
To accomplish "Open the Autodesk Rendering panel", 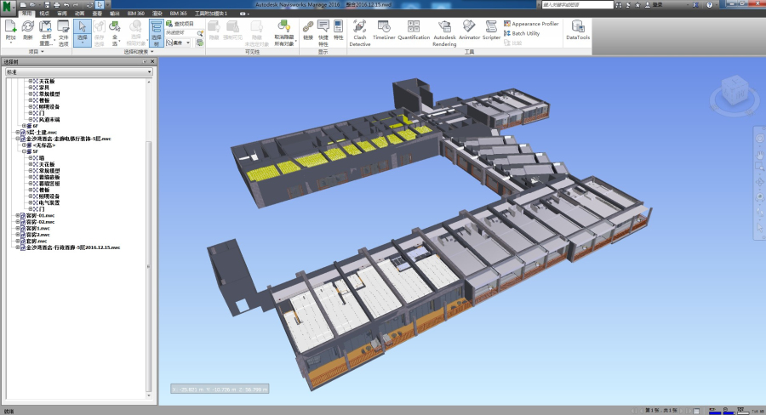I will 444,32.
